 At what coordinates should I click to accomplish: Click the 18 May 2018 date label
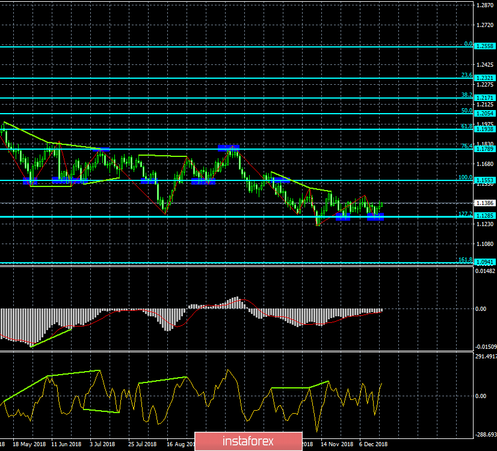pyautogui.click(x=29, y=444)
